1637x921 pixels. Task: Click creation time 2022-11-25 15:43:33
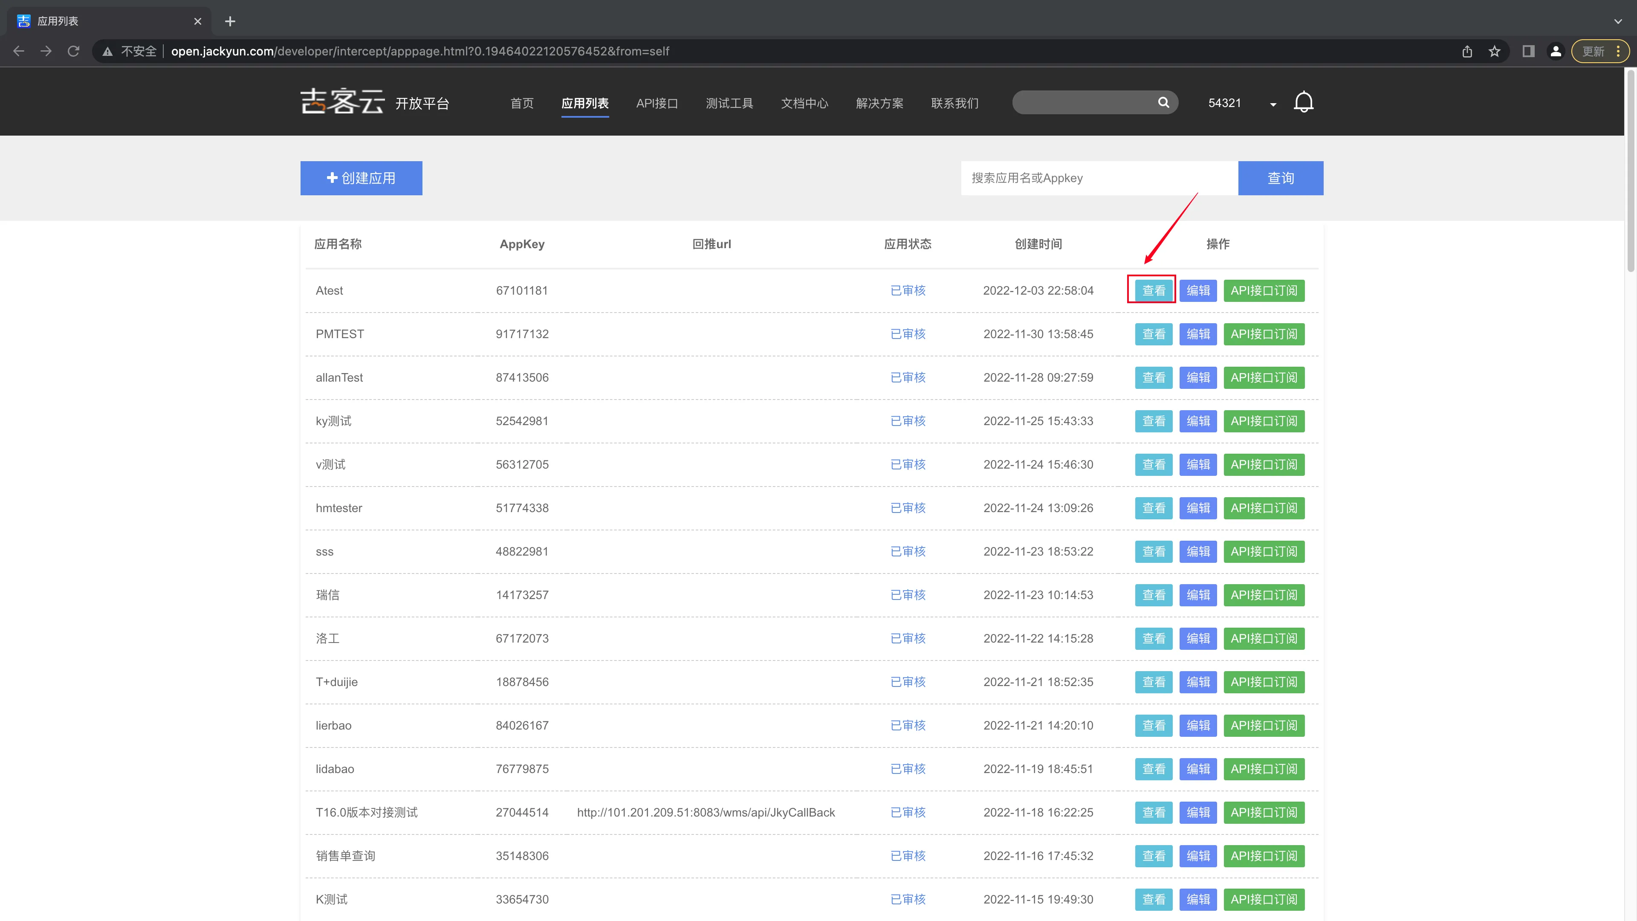pyautogui.click(x=1038, y=421)
